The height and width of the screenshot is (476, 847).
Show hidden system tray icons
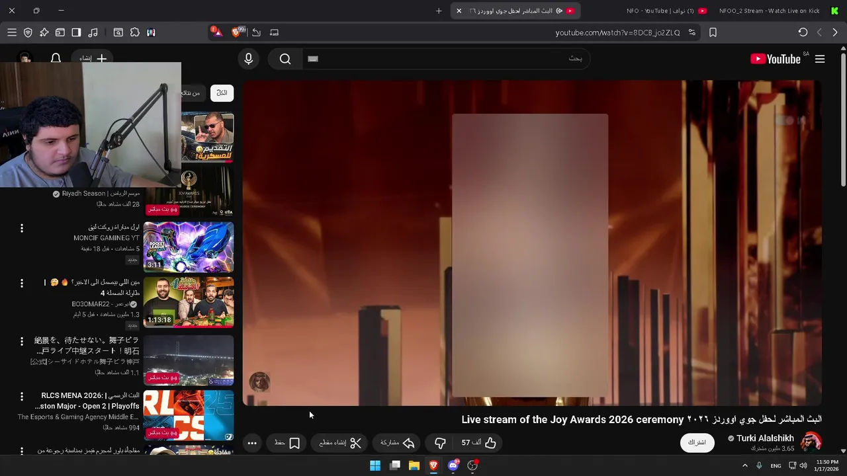click(745, 465)
